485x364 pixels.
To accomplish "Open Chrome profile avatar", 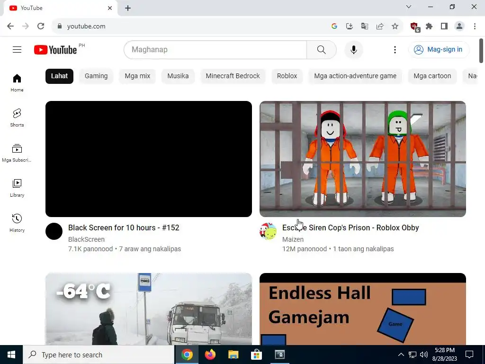I will [x=459, y=26].
